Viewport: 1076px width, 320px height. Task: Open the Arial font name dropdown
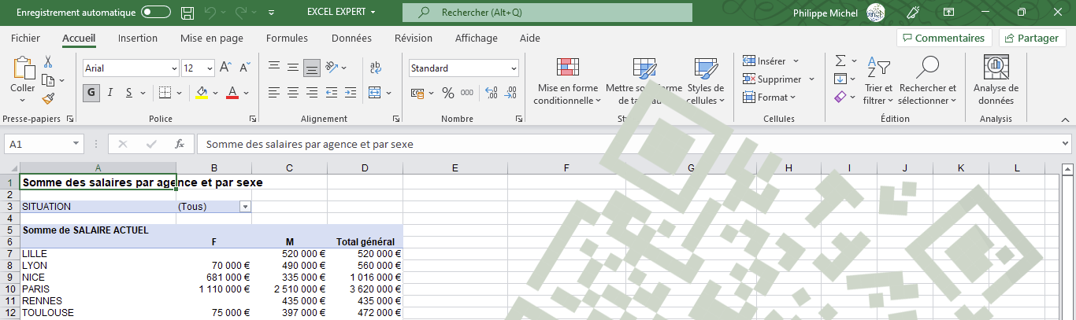pyautogui.click(x=173, y=68)
